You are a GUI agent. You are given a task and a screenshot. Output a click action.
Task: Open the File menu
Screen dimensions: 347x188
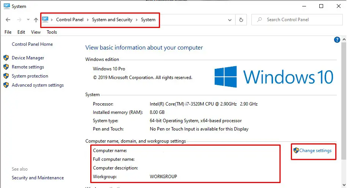(x=8, y=32)
